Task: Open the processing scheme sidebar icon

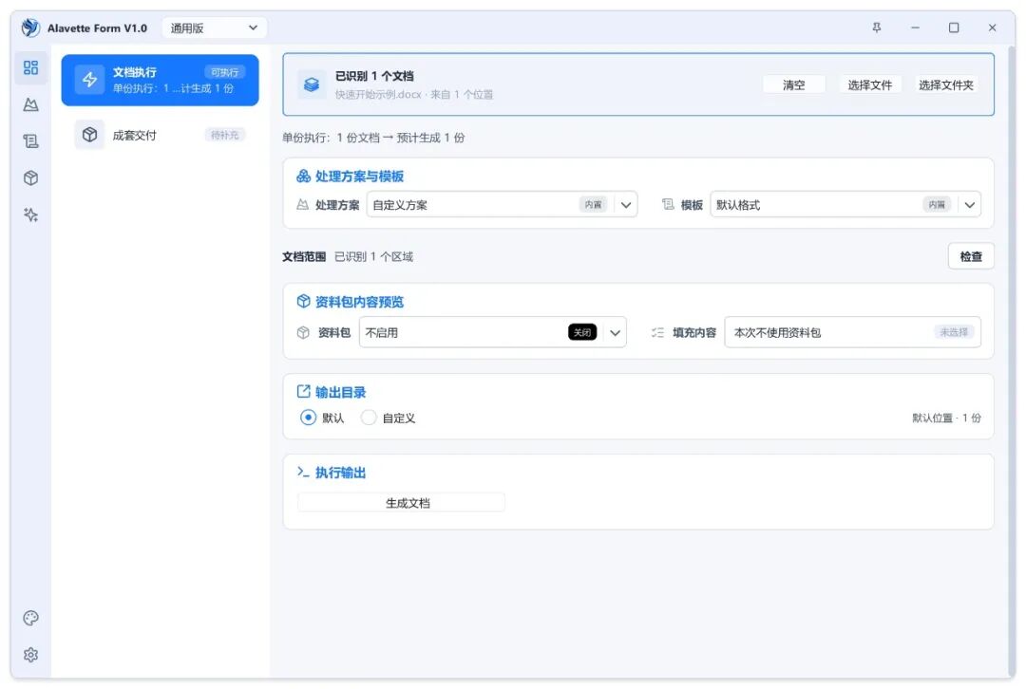Action: (x=30, y=104)
